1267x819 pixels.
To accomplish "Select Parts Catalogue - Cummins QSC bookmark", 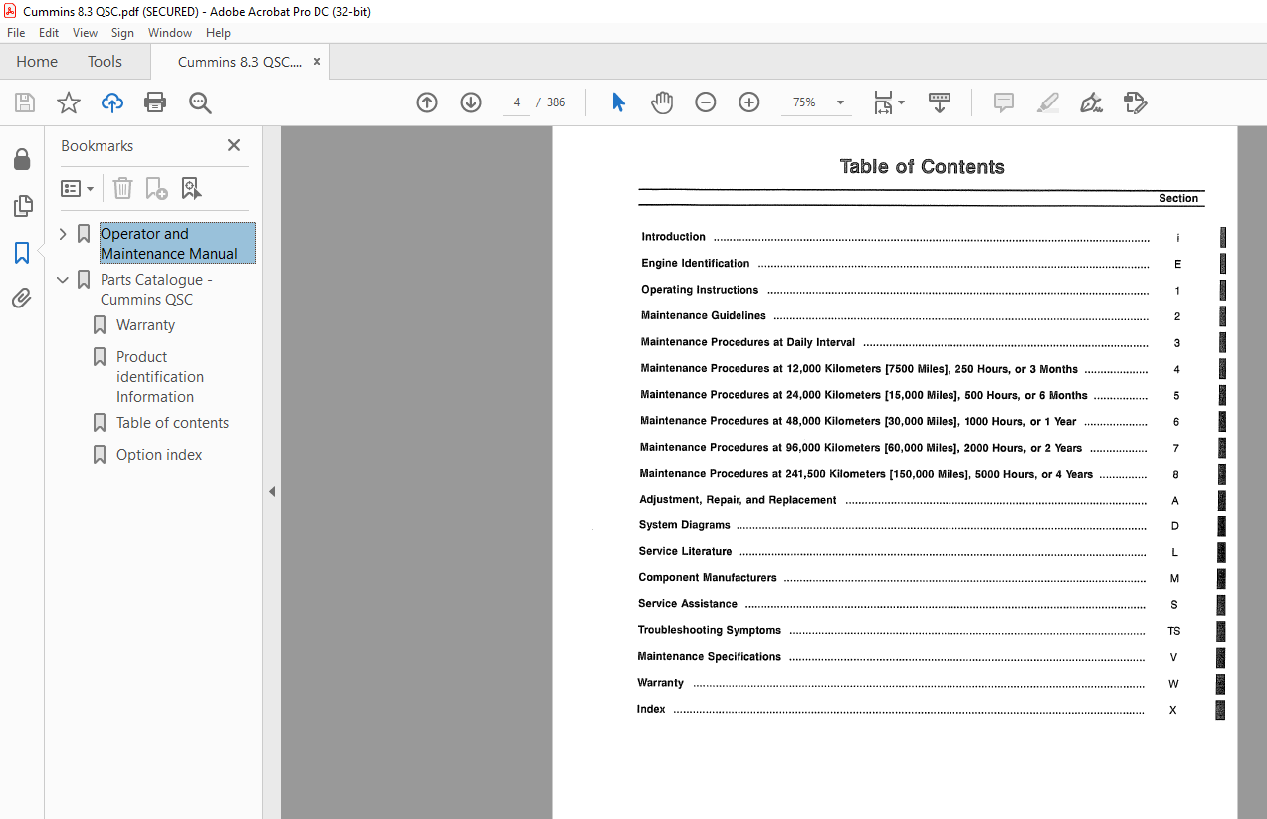I will 156,289.
